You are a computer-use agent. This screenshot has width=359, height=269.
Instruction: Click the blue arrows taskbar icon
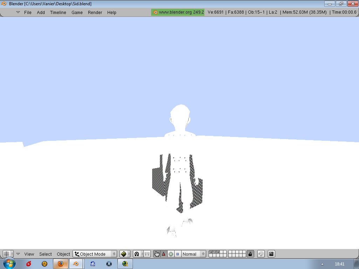pos(93,264)
